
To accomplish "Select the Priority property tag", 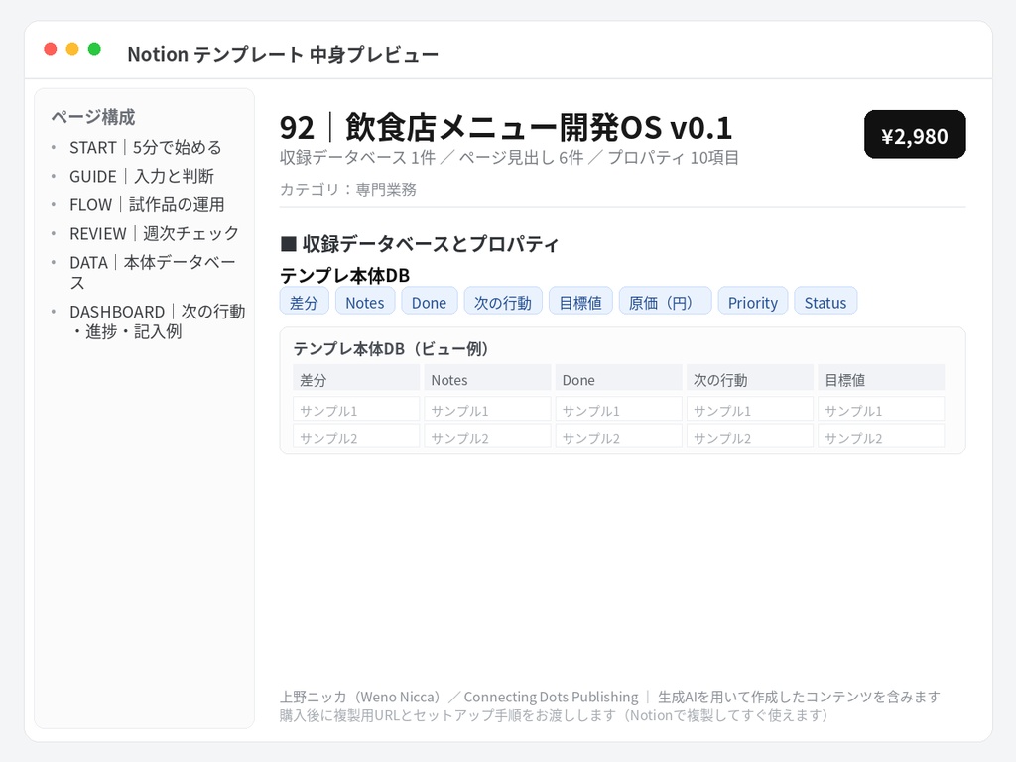I will coord(752,302).
